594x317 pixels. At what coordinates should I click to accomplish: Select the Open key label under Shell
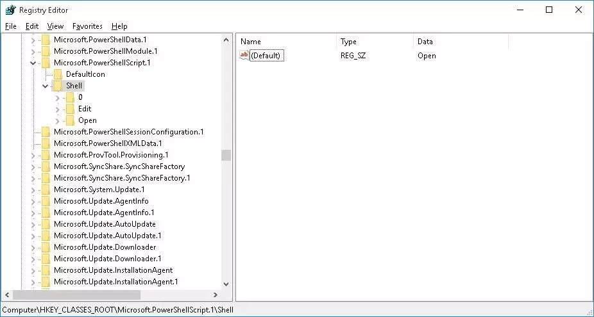(x=87, y=120)
